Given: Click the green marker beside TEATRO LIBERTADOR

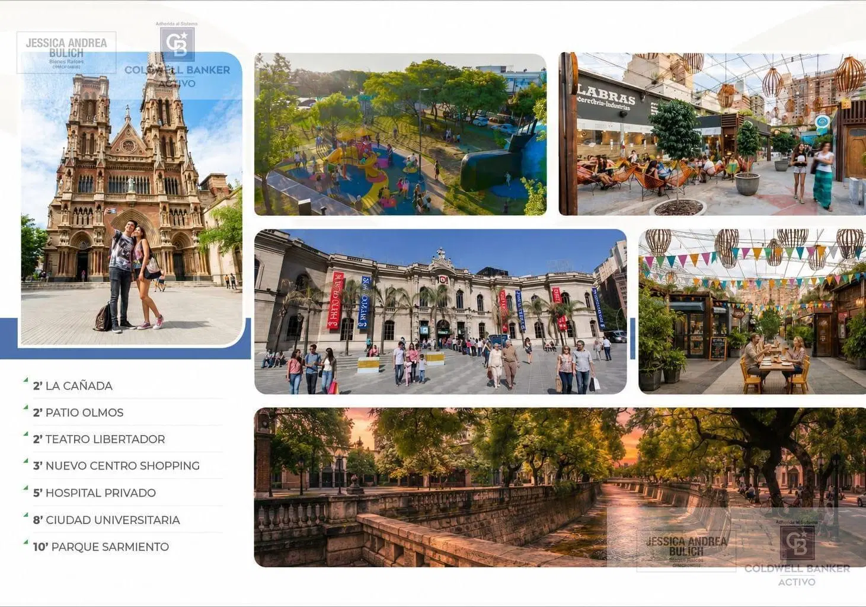Looking at the screenshot, I should 25,434.
